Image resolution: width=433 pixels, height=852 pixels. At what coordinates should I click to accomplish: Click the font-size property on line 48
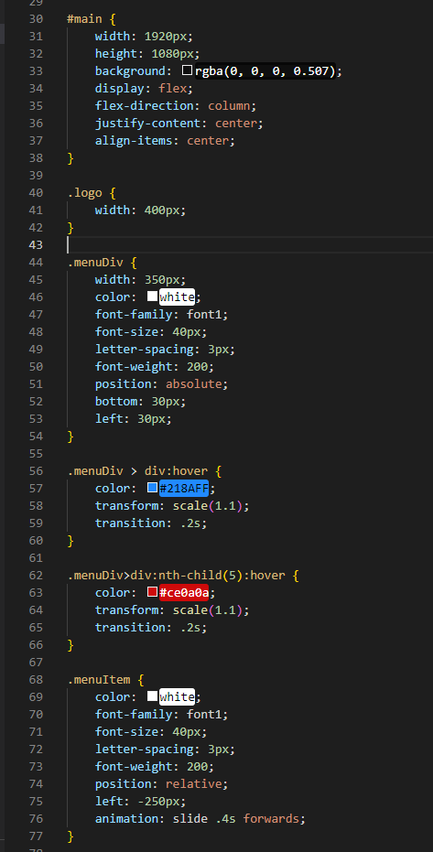126,332
